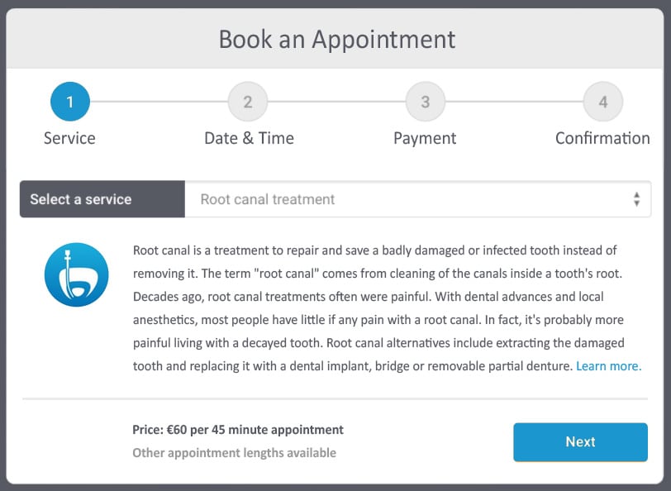This screenshot has width=671, height=491.
Task: Click the up arrow on the service selector
Action: pyautogui.click(x=636, y=195)
